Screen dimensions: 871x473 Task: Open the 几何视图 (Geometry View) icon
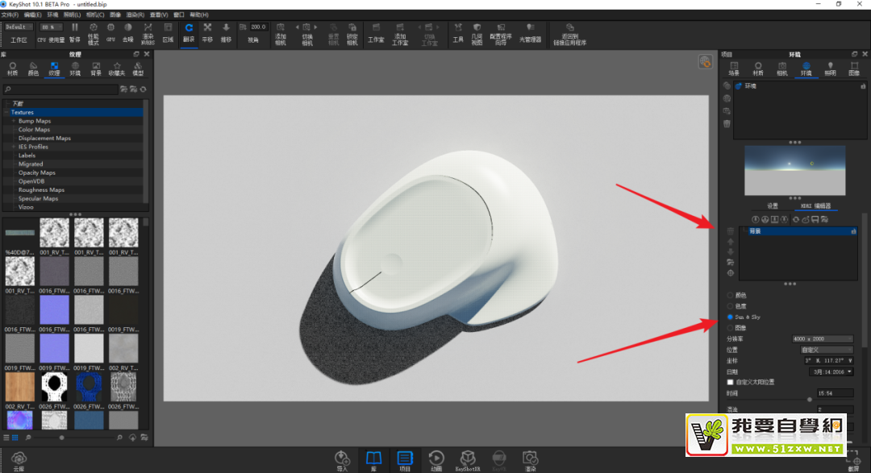(477, 34)
